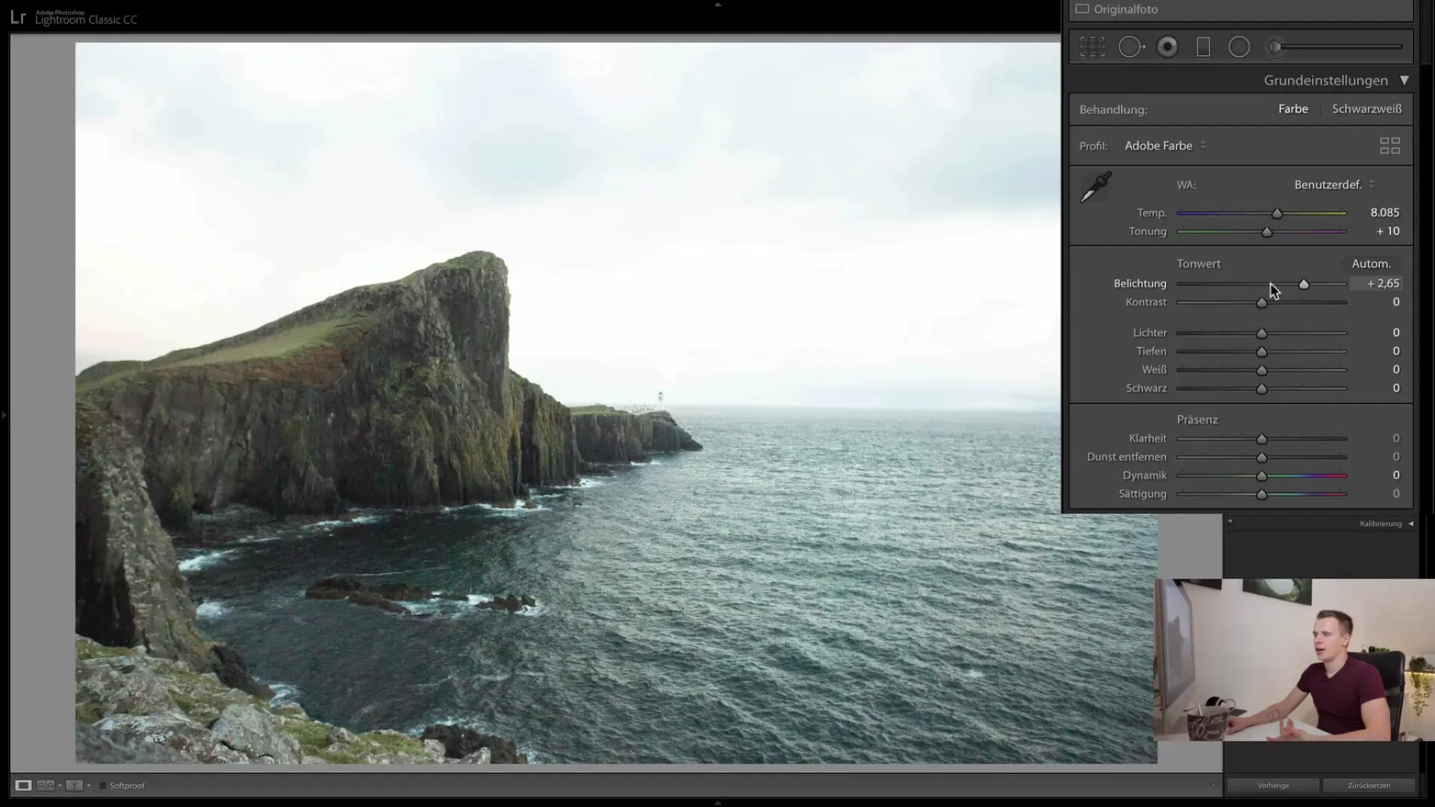Viewport: 1435px width, 807px height.
Task: Show the left panel via edge arrow
Action: [4, 414]
